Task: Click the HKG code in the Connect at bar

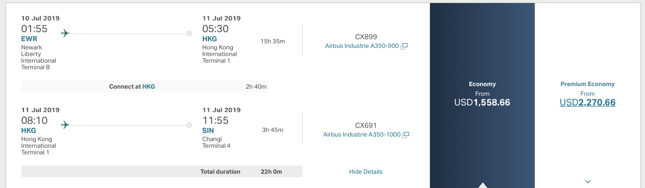Action: [149, 87]
